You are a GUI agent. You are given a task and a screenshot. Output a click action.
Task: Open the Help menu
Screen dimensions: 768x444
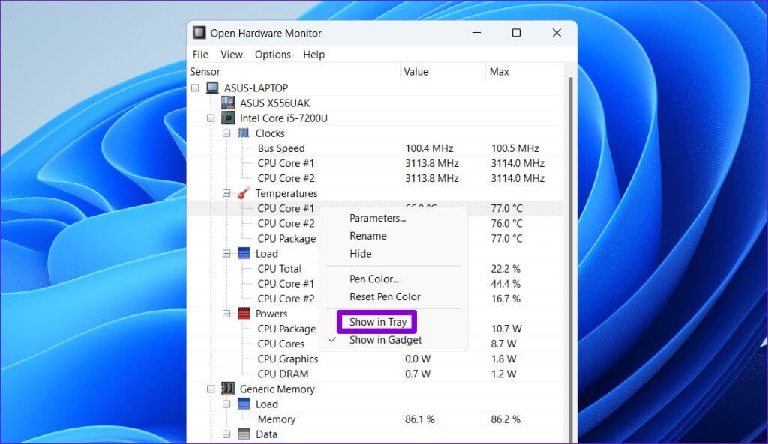314,54
